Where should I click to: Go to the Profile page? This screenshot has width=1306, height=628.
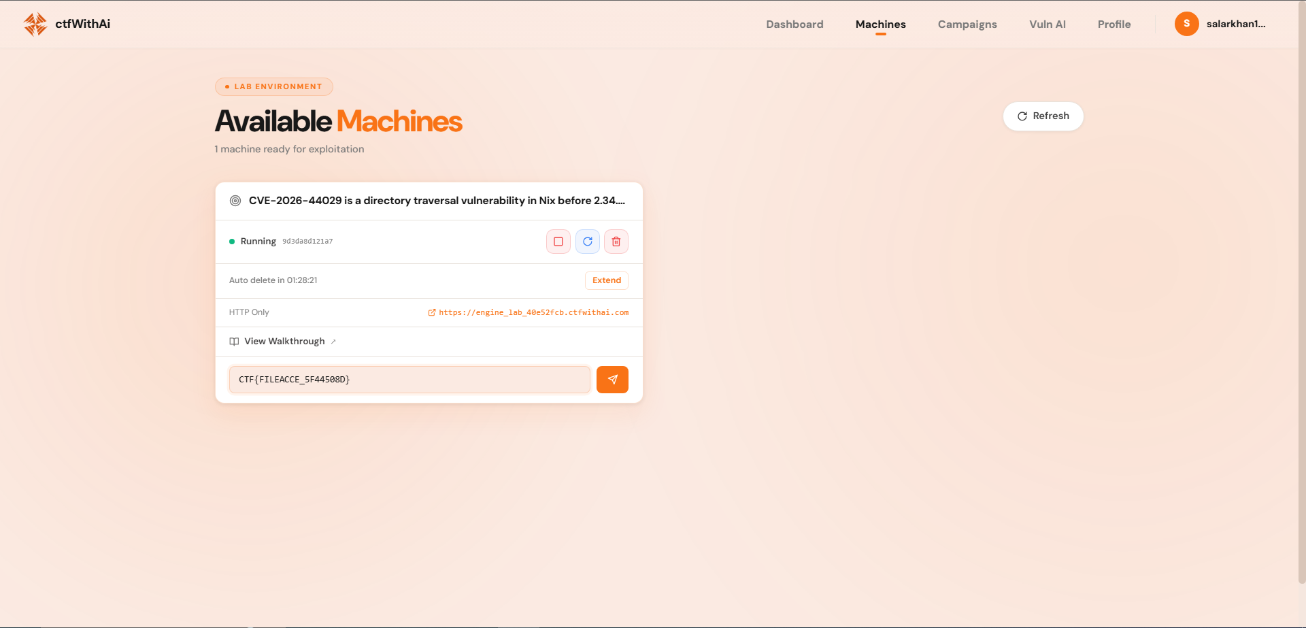pyautogui.click(x=1114, y=24)
